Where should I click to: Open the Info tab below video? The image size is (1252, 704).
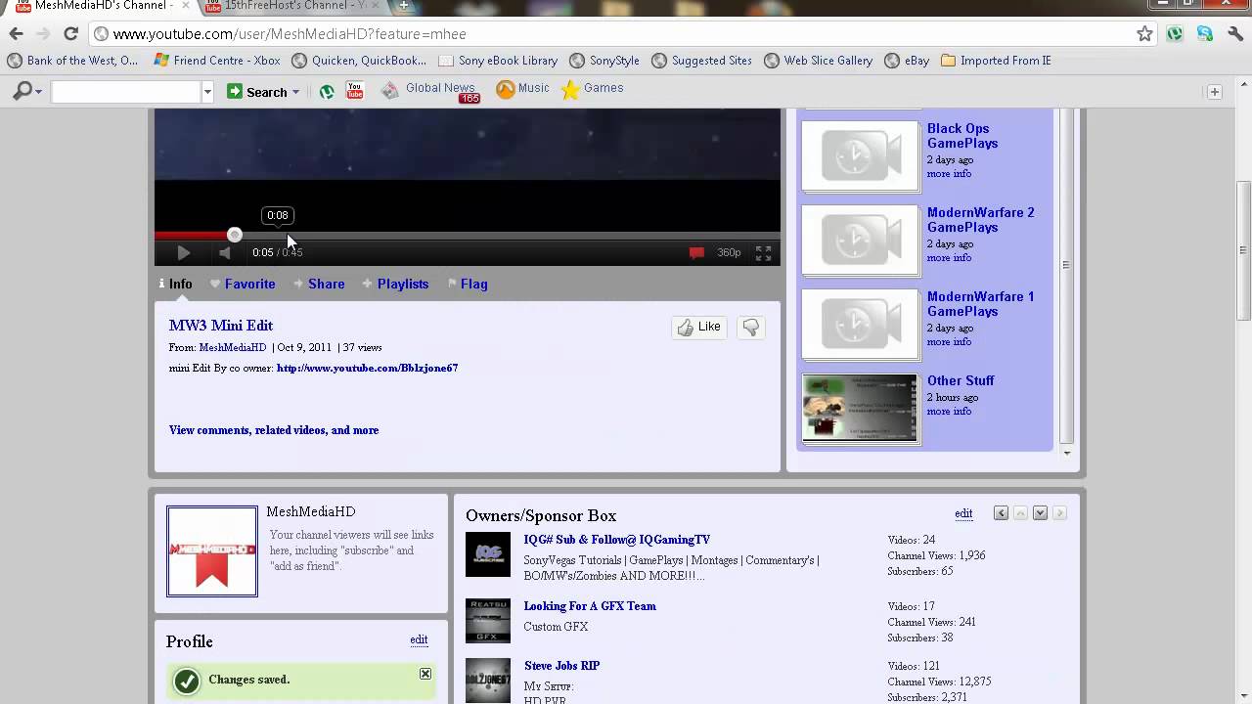[x=176, y=284]
